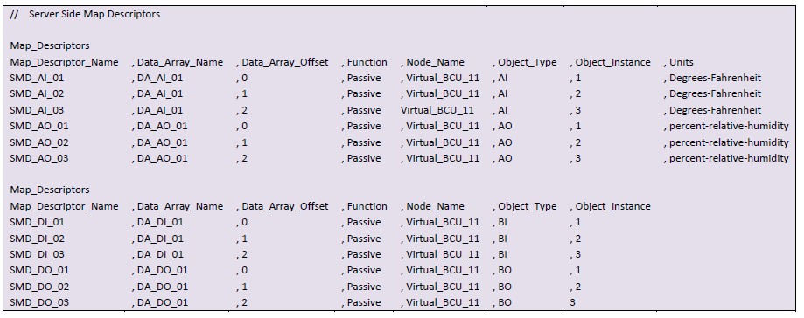Click percent-relative-humidity in the SMD_AO_01 row
Viewport: 804px width, 318px height.
pyautogui.click(x=729, y=126)
